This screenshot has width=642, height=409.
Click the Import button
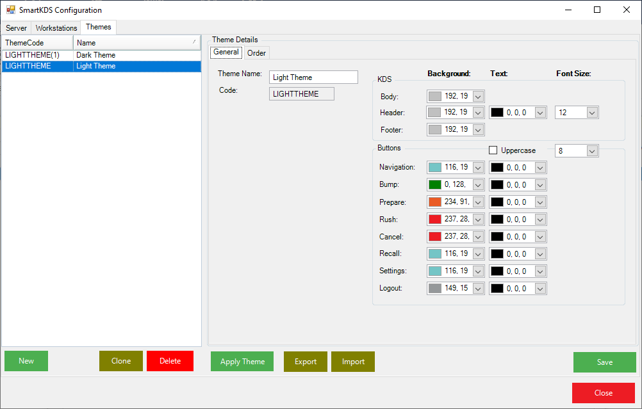click(353, 362)
